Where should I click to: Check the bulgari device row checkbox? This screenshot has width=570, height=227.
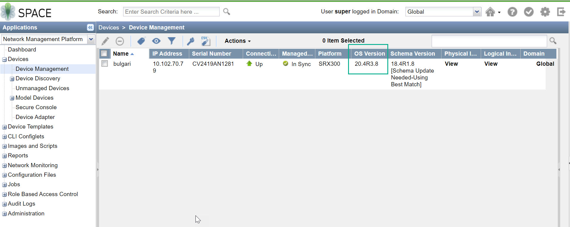105,64
